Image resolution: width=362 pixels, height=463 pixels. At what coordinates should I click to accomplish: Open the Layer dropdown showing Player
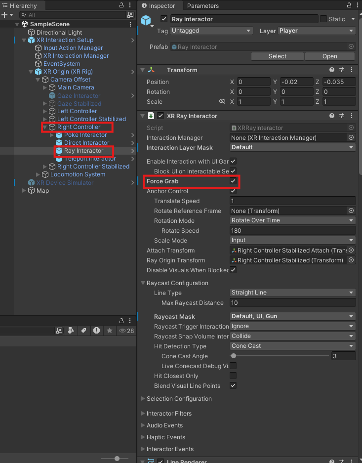point(317,31)
